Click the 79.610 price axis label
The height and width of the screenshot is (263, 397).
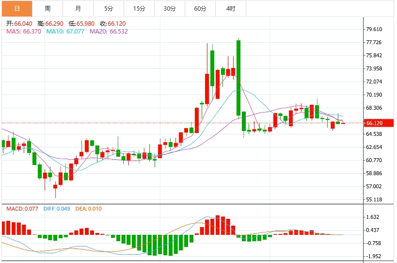pos(374,29)
